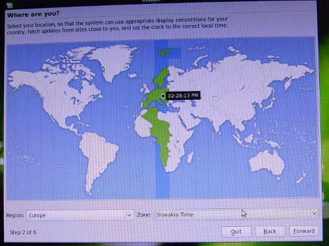Click the 02:28:13 PM time tooltip
Screen dimensions: 329x246
tap(183, 95)
